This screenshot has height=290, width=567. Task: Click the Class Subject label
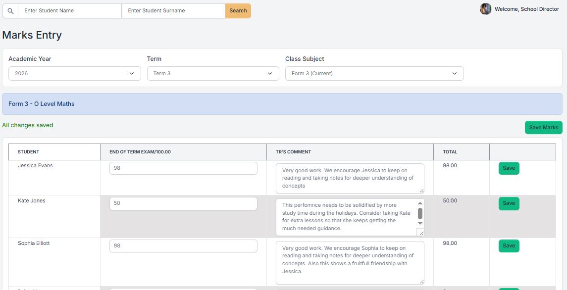point(305,59)
